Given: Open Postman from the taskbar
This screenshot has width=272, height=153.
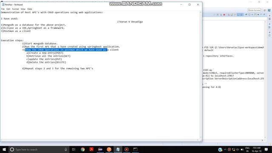Looking at the screenshot, I should [x=109, y=149].
